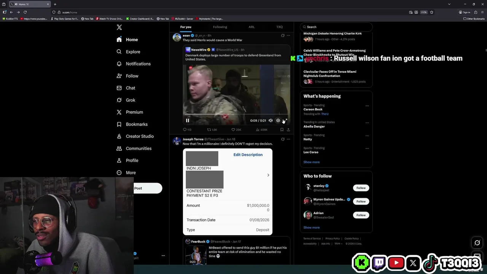Screen dimensions: 487x274
Task: Open a new browser tab
Action: point(55,4)
